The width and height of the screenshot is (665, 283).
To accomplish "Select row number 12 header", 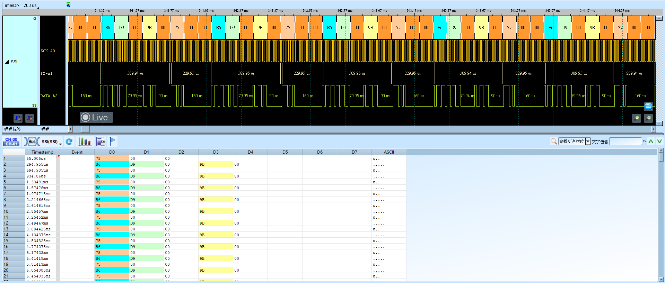I will pyautogui.click(x=14, y=223).
